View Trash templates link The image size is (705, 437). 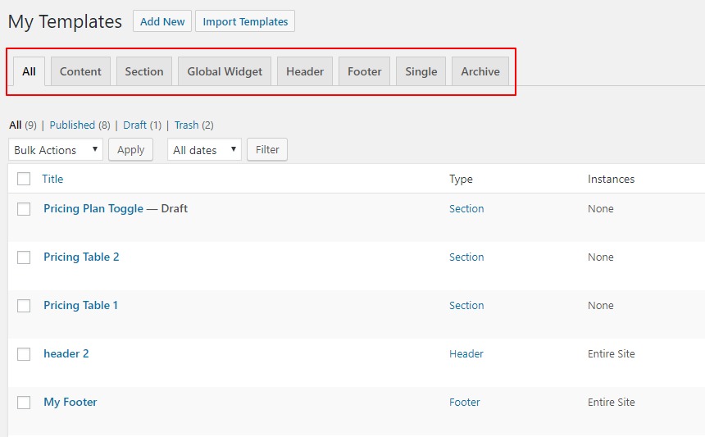click(x=186, y=125)
